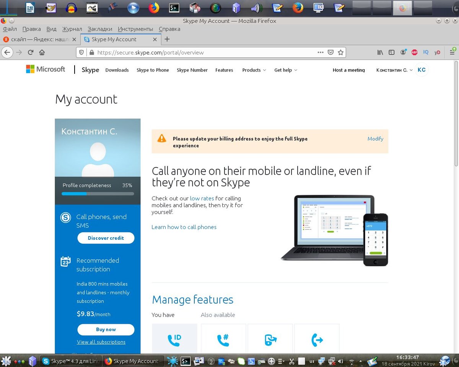Screen dimensions: 459x367
Task: Show the sidebars toolbar icon
Action: point(391,52)
